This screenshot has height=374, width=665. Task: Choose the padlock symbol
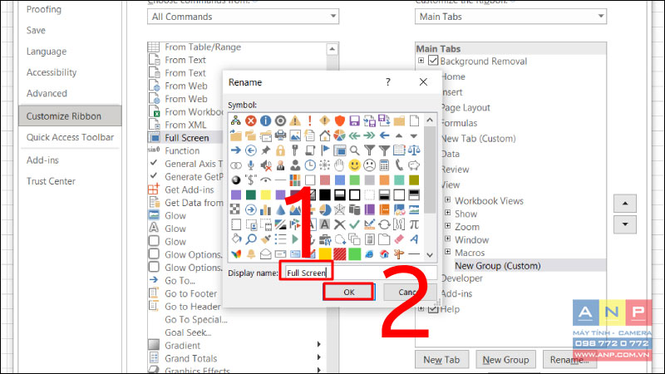click(280, 150)
